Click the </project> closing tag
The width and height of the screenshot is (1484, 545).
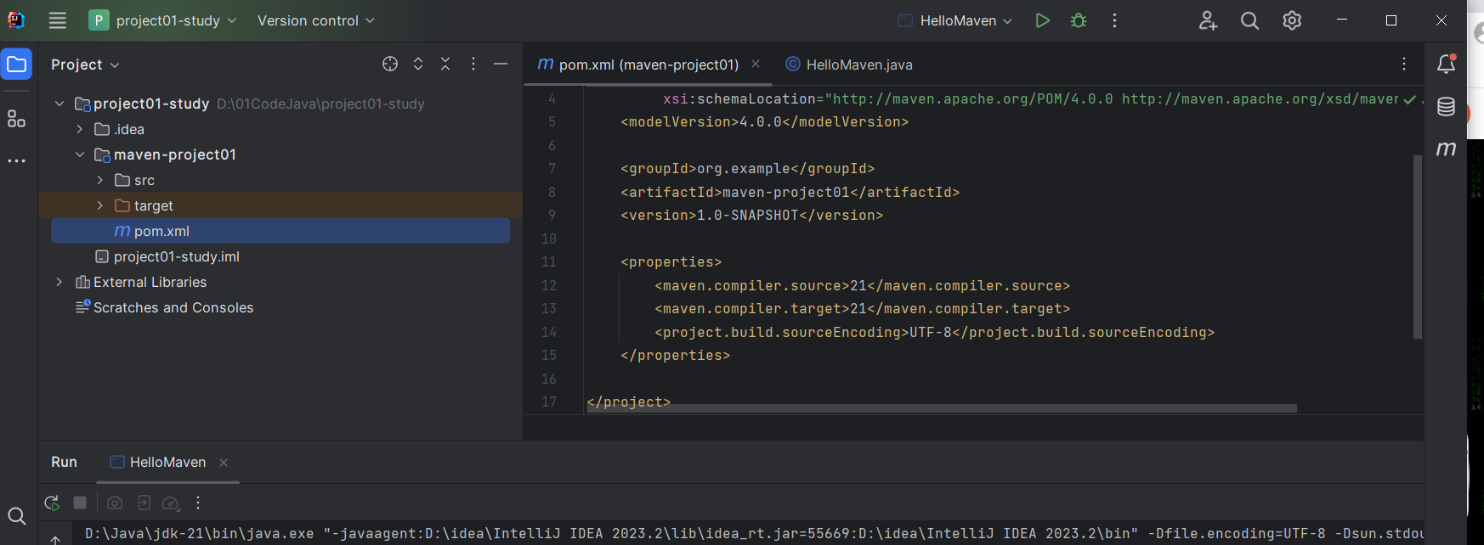(x=629, y=402)
